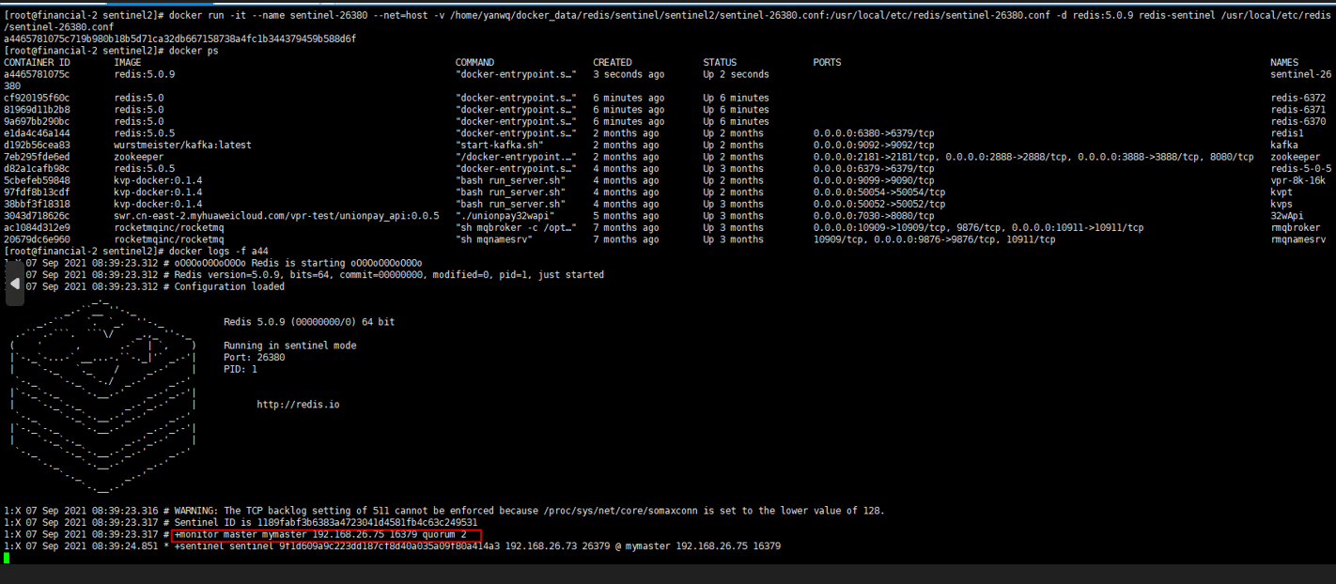1336x584 pixels.
Task: Click the green terminal cursor block
Action: pyautogui.click(x=7, y=558)
